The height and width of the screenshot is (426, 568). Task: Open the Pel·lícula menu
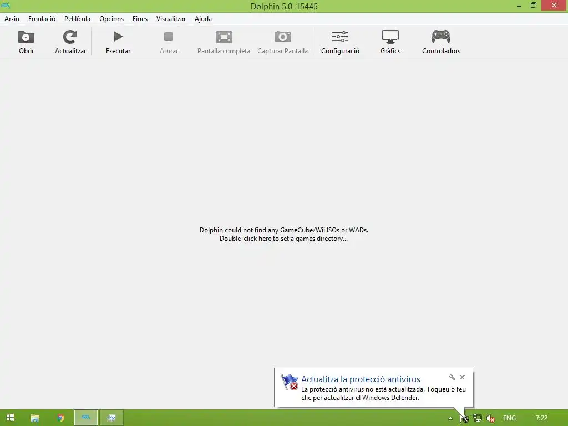click(x=77, y=19)
